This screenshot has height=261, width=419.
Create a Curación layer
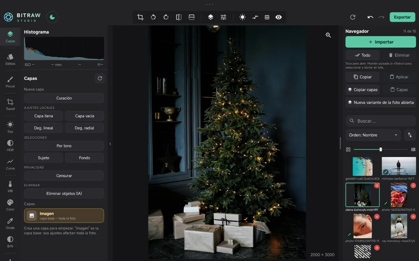click(x=64, y=98)
